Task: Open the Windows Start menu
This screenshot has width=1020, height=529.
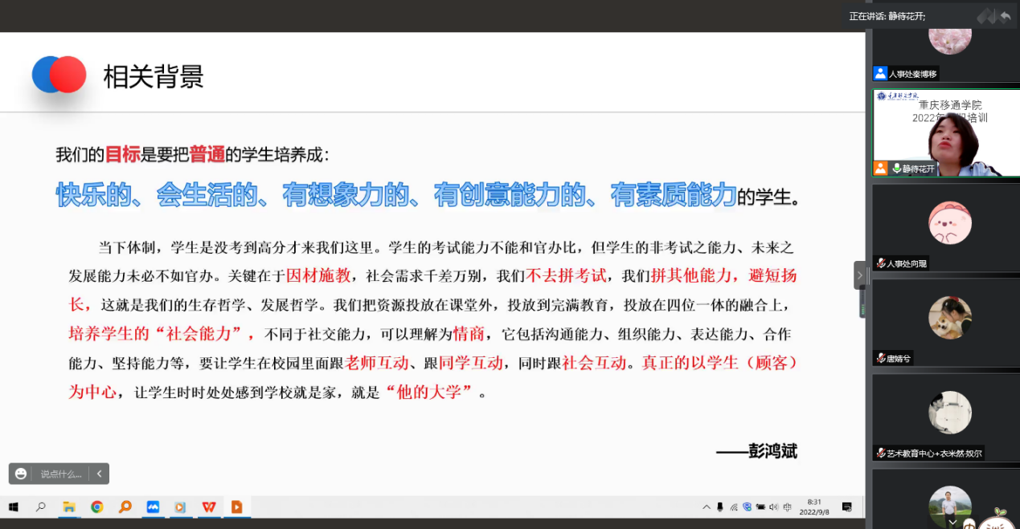Action: point(13,507)
